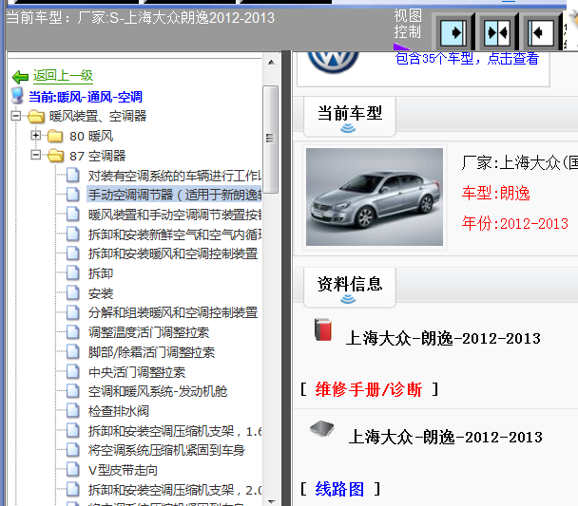The height and width of the screenshot is (506, 578).
Task: Click page icon of V型皮带走向
Action: point(73,470)
